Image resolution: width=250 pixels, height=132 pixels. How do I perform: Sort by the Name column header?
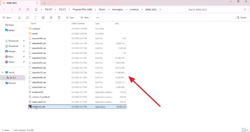point(33,24)
